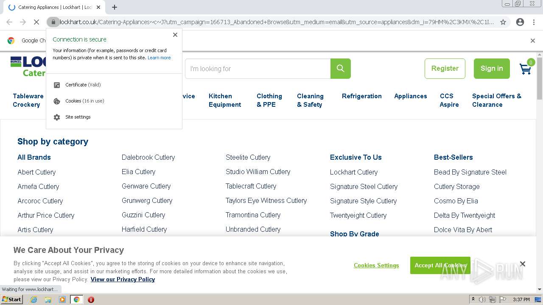Click the red antivirus taskbar icon
543x305 pixels.
(91, 299)
